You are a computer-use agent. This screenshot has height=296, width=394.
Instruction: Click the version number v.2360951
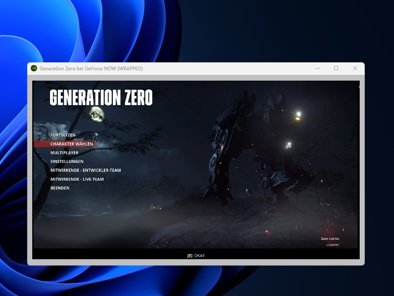[x=332, y=245]
